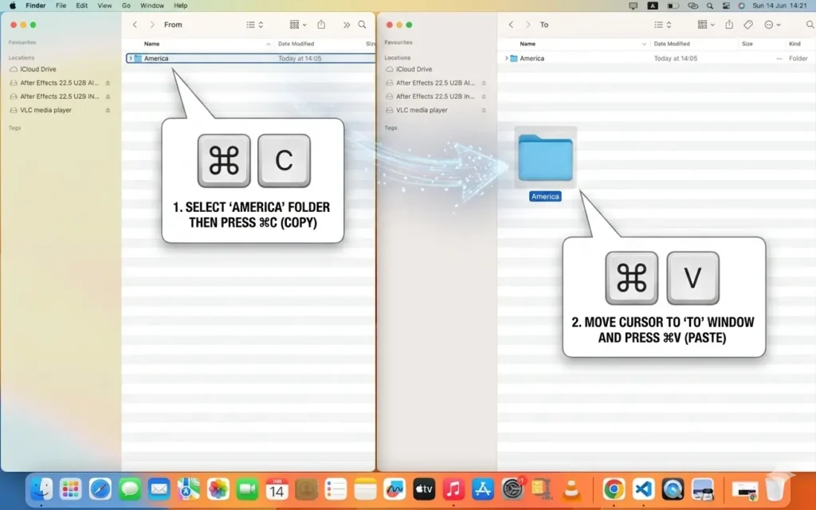Go forward in the To window
Image resolution: width=816 pixels, height=510 pixels.
tap(528, 25)
